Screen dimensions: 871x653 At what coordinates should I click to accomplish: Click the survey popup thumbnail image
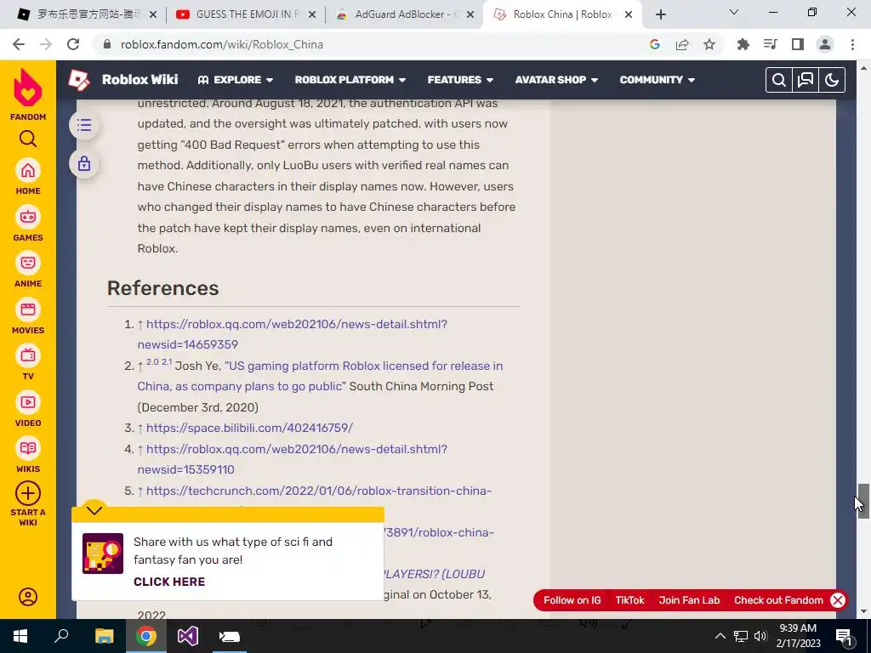(103, 554)
